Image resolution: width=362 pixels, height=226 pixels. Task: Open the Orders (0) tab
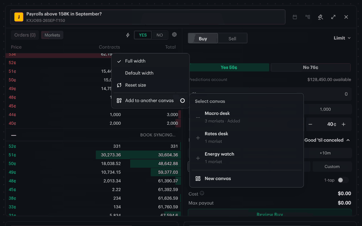click(x=25, y=35)
